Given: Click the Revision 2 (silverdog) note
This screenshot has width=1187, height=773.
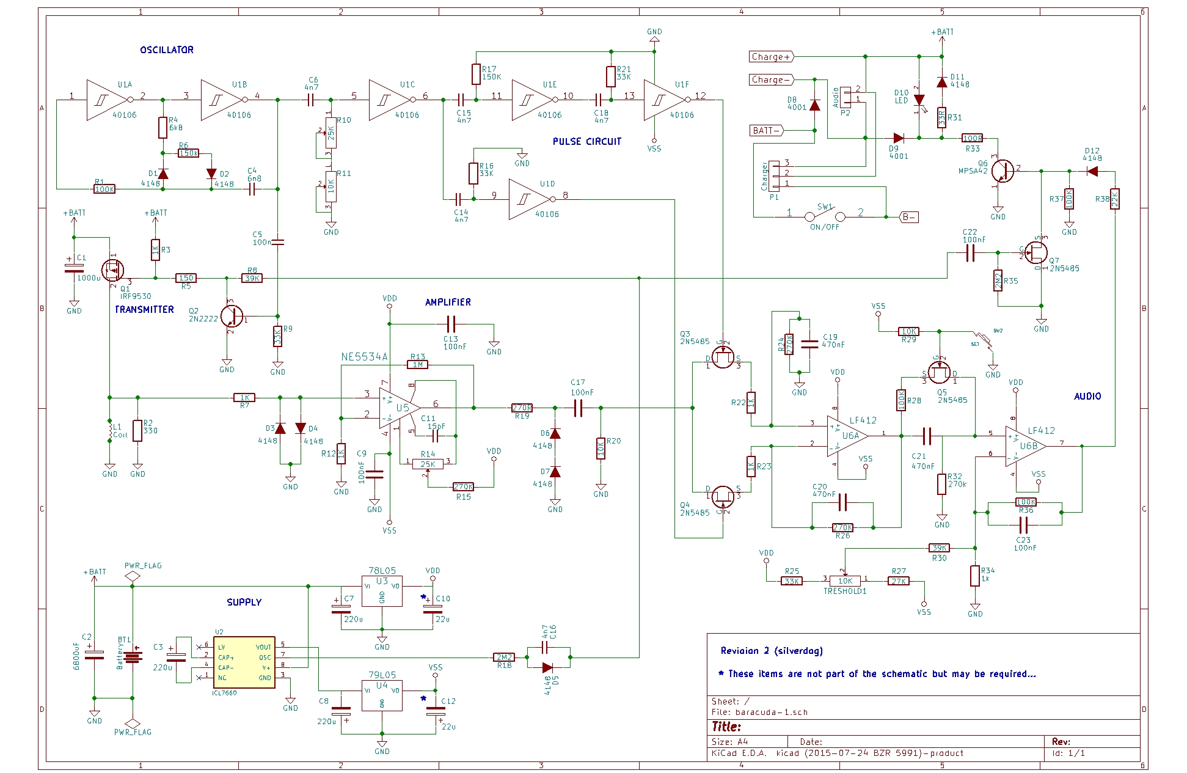Looking at the screenshot, I should 772,651.
